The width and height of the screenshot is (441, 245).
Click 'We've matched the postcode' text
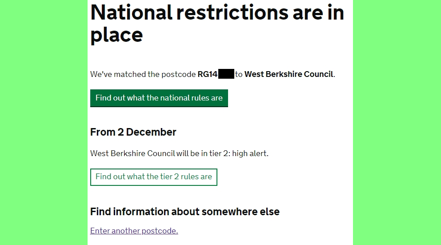point(143,74)
